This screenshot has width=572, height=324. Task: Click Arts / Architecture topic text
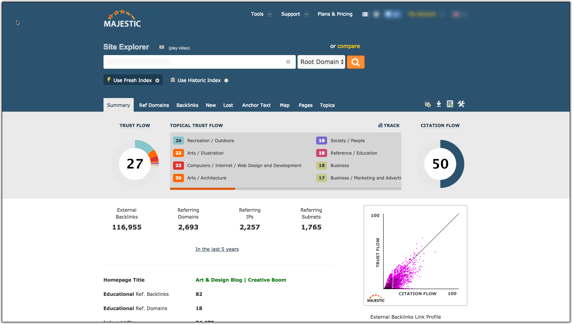[207, 178]
